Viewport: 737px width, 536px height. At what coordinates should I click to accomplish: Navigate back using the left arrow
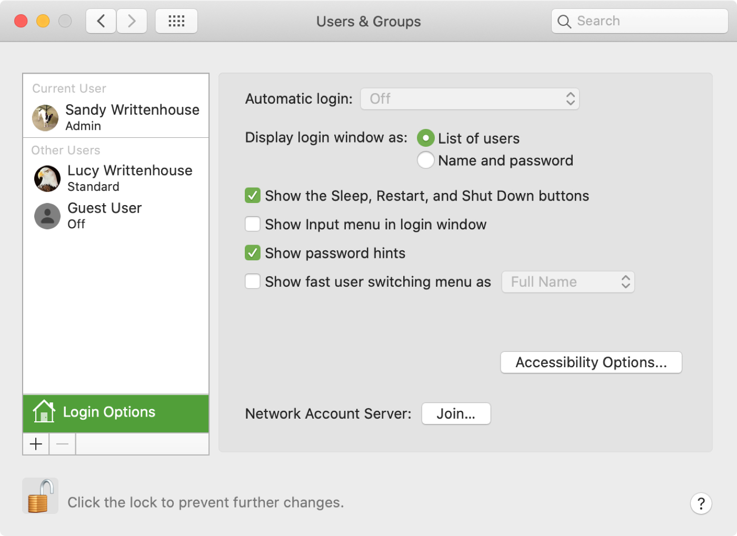tap(101, 21)
